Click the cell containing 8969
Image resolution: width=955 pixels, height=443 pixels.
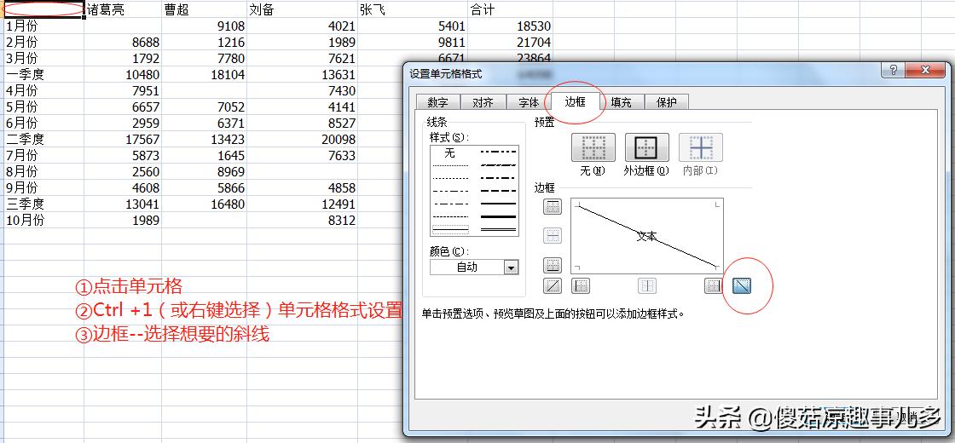click(204, 171)
